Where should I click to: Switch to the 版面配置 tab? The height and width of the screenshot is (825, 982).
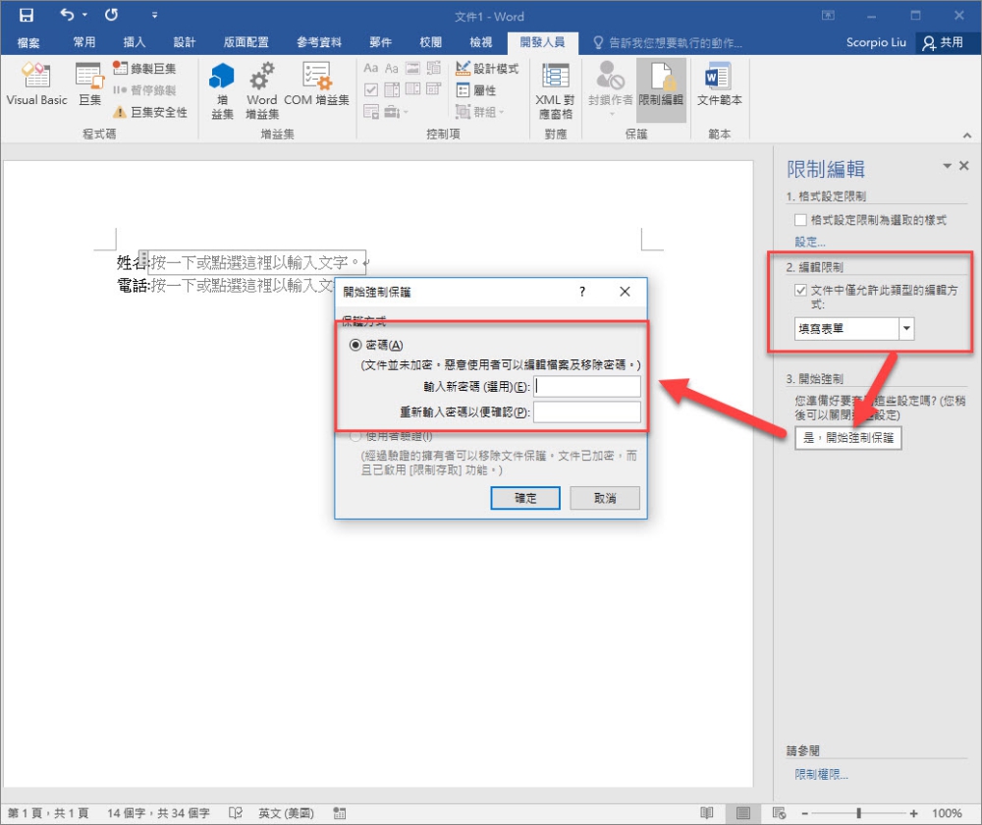coord(246,42)
